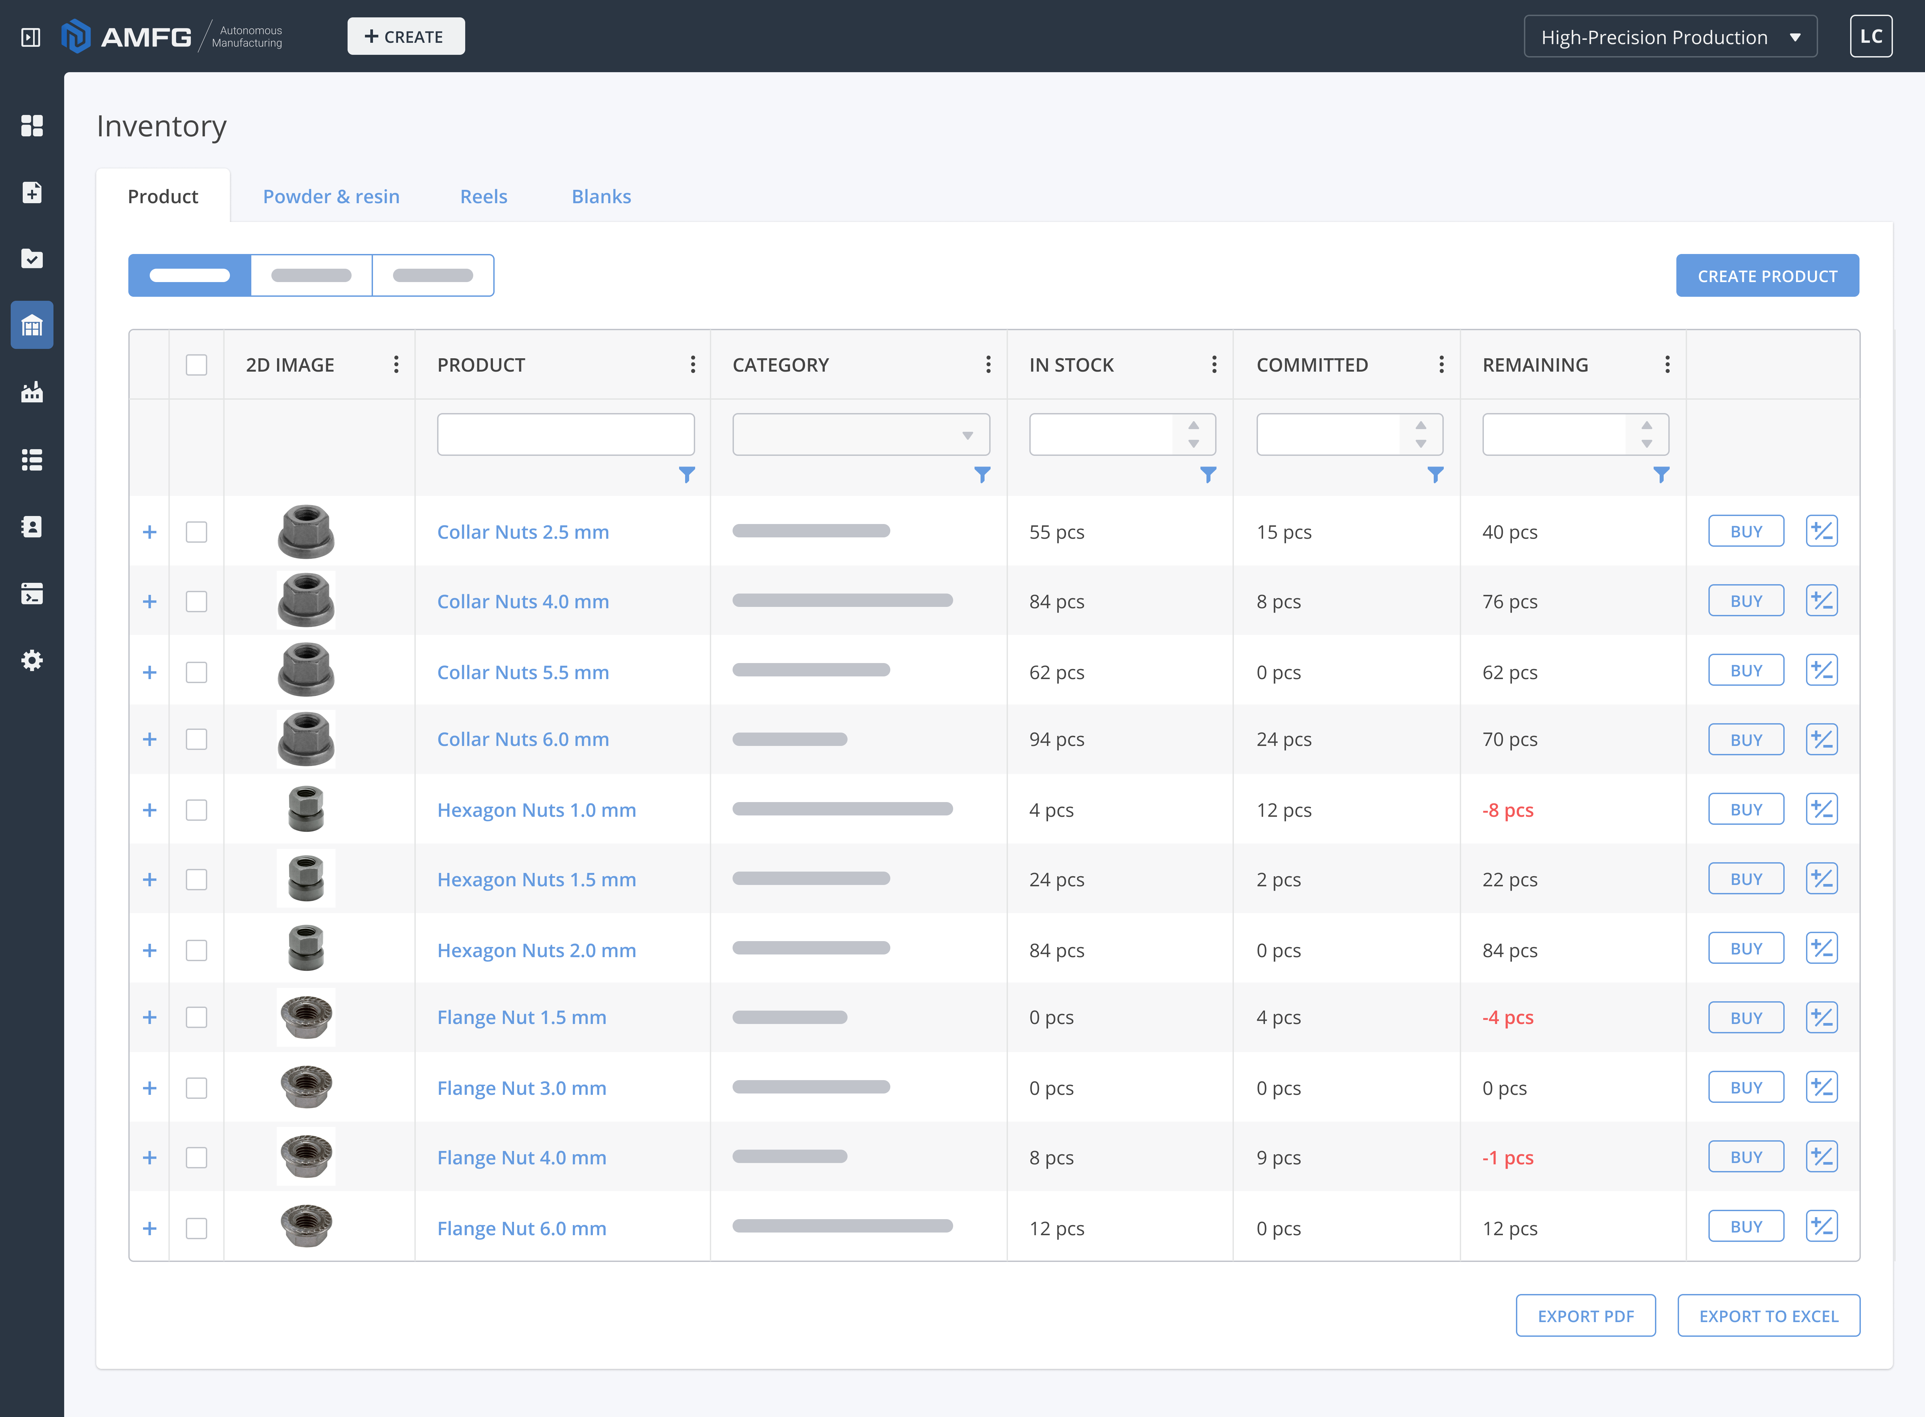Image resolution: width=1925 pixels, height=1417 pixels.
Task: Open the High-Precision Production dropdown
Action: [1669, 37]
